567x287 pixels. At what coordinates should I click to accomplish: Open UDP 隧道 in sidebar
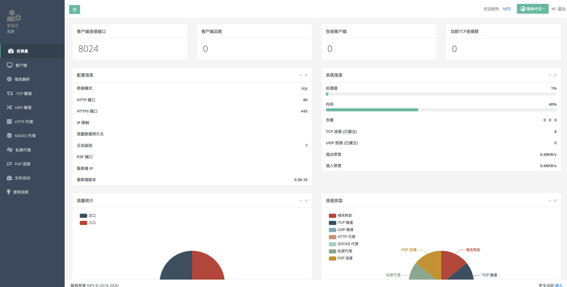[32, 107]
